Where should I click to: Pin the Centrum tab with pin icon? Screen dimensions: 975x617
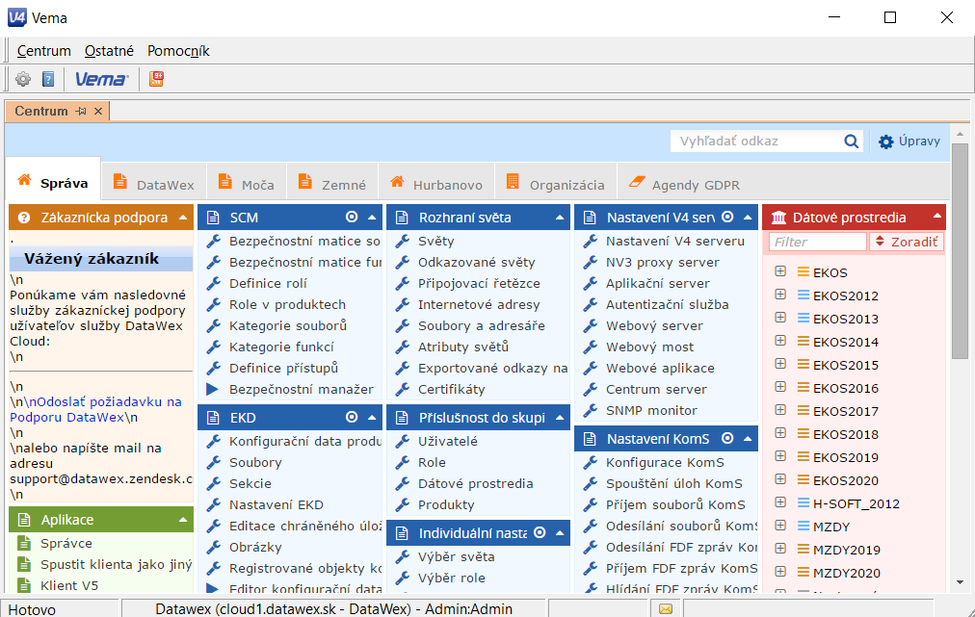81,112
